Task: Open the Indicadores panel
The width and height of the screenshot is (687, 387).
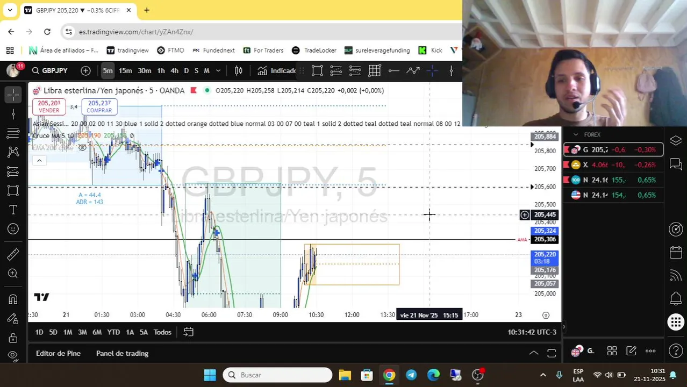Action: pos(277,70)
